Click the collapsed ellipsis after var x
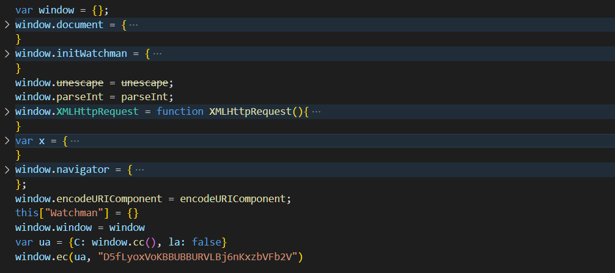 [75, 141]
